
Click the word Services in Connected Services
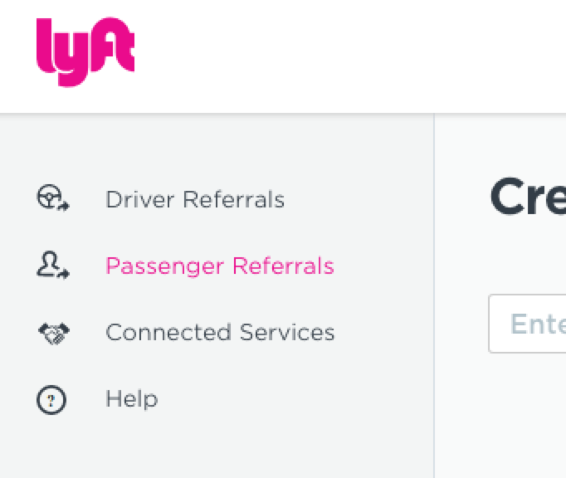pos(287,333)
